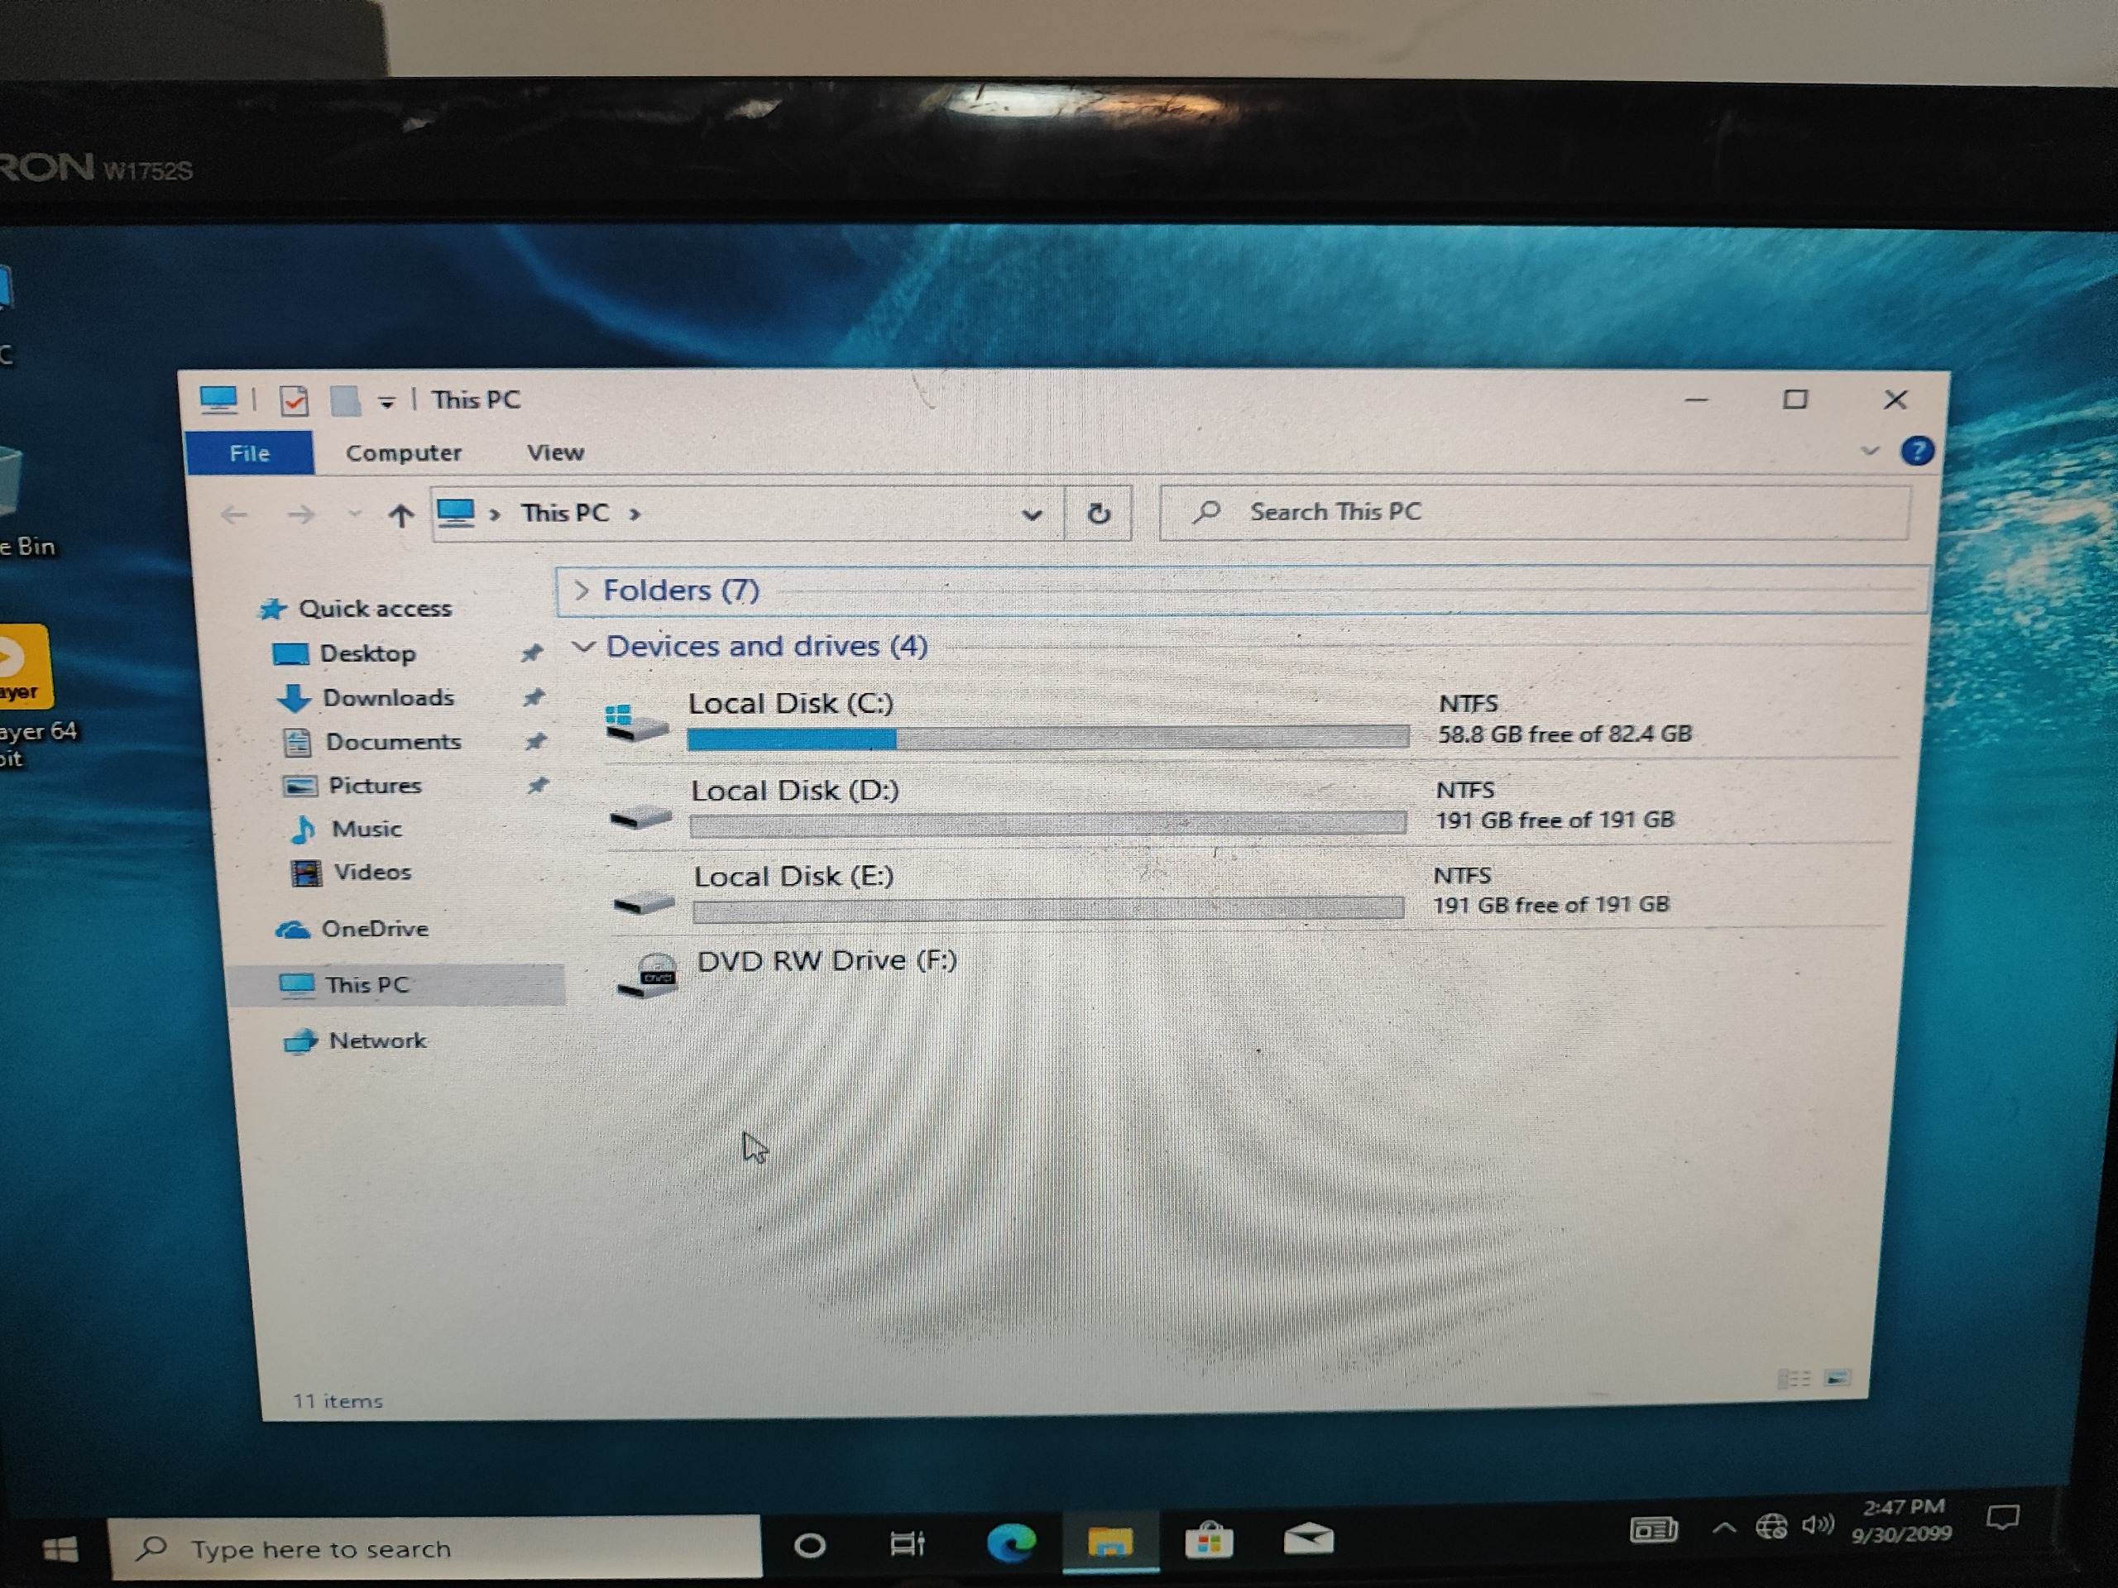2118x1588 pixels.
Task: Click the Local Disk (E:) usage bar
Action: tap(1047, 907)
